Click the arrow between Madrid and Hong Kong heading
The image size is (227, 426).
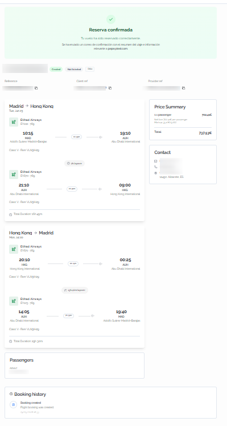click(x=27, y=106)
